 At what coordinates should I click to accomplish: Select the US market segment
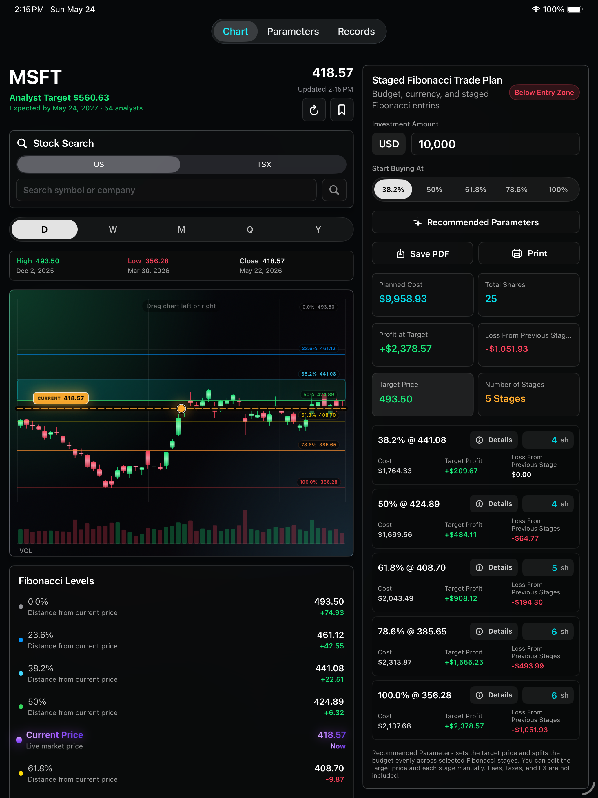click(99, 164)
